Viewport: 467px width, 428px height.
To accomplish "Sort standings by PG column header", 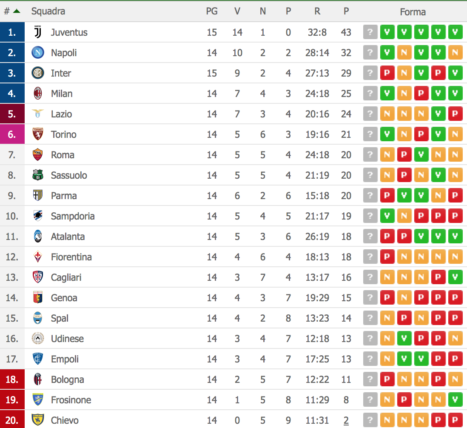I will [212, 11].
